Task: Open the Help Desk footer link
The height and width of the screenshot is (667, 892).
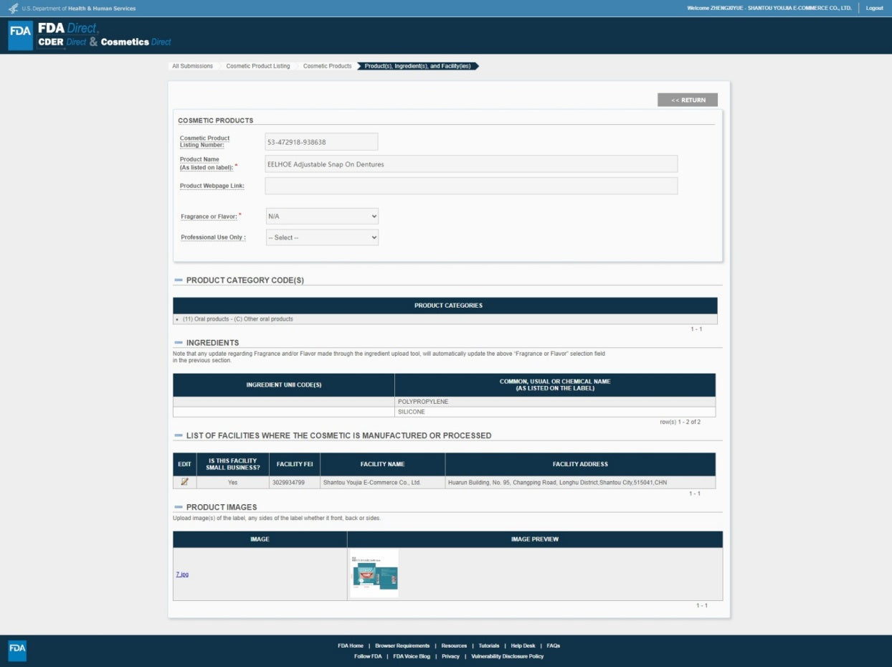Action: coord(522,645)
